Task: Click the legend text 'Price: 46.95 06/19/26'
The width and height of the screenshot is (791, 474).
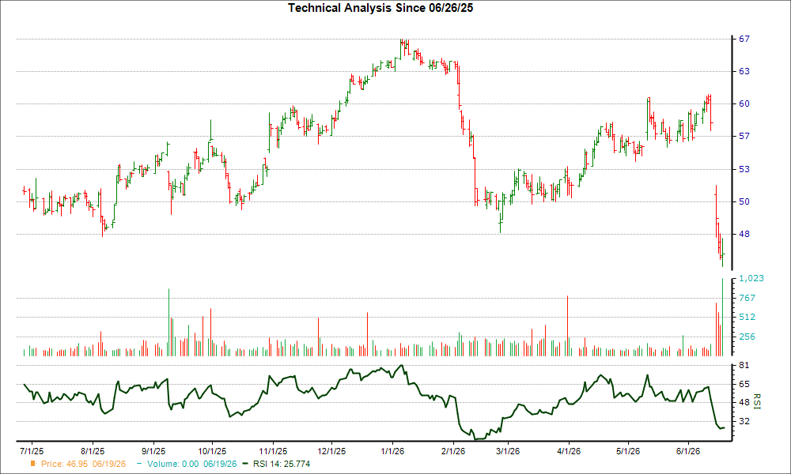Action: point(83,464)
